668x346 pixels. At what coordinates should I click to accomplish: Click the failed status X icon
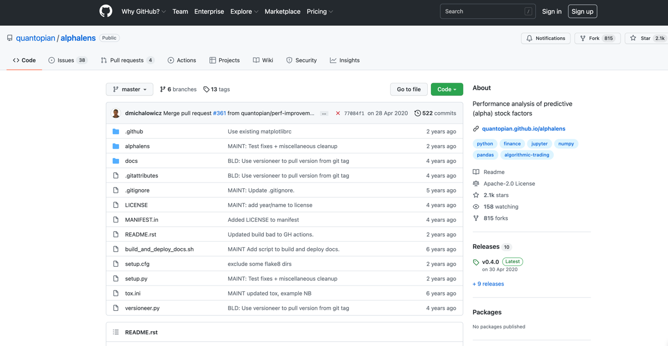pyautogui.click(x=338, y=113)
